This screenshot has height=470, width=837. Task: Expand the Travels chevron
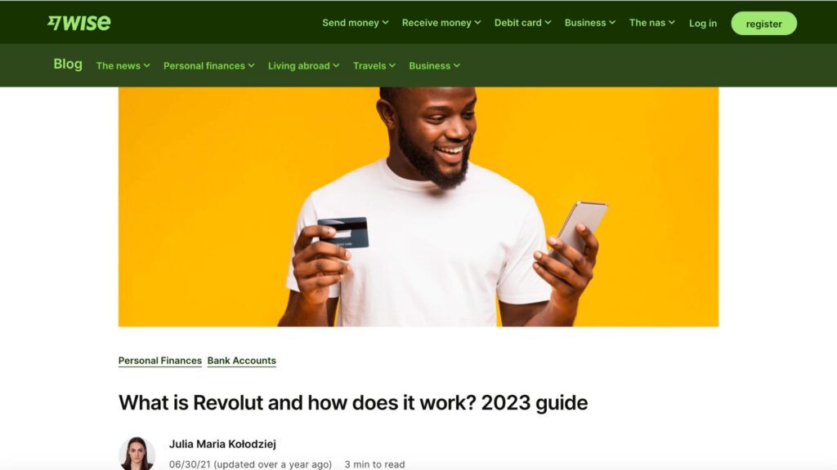coord(392,65)
